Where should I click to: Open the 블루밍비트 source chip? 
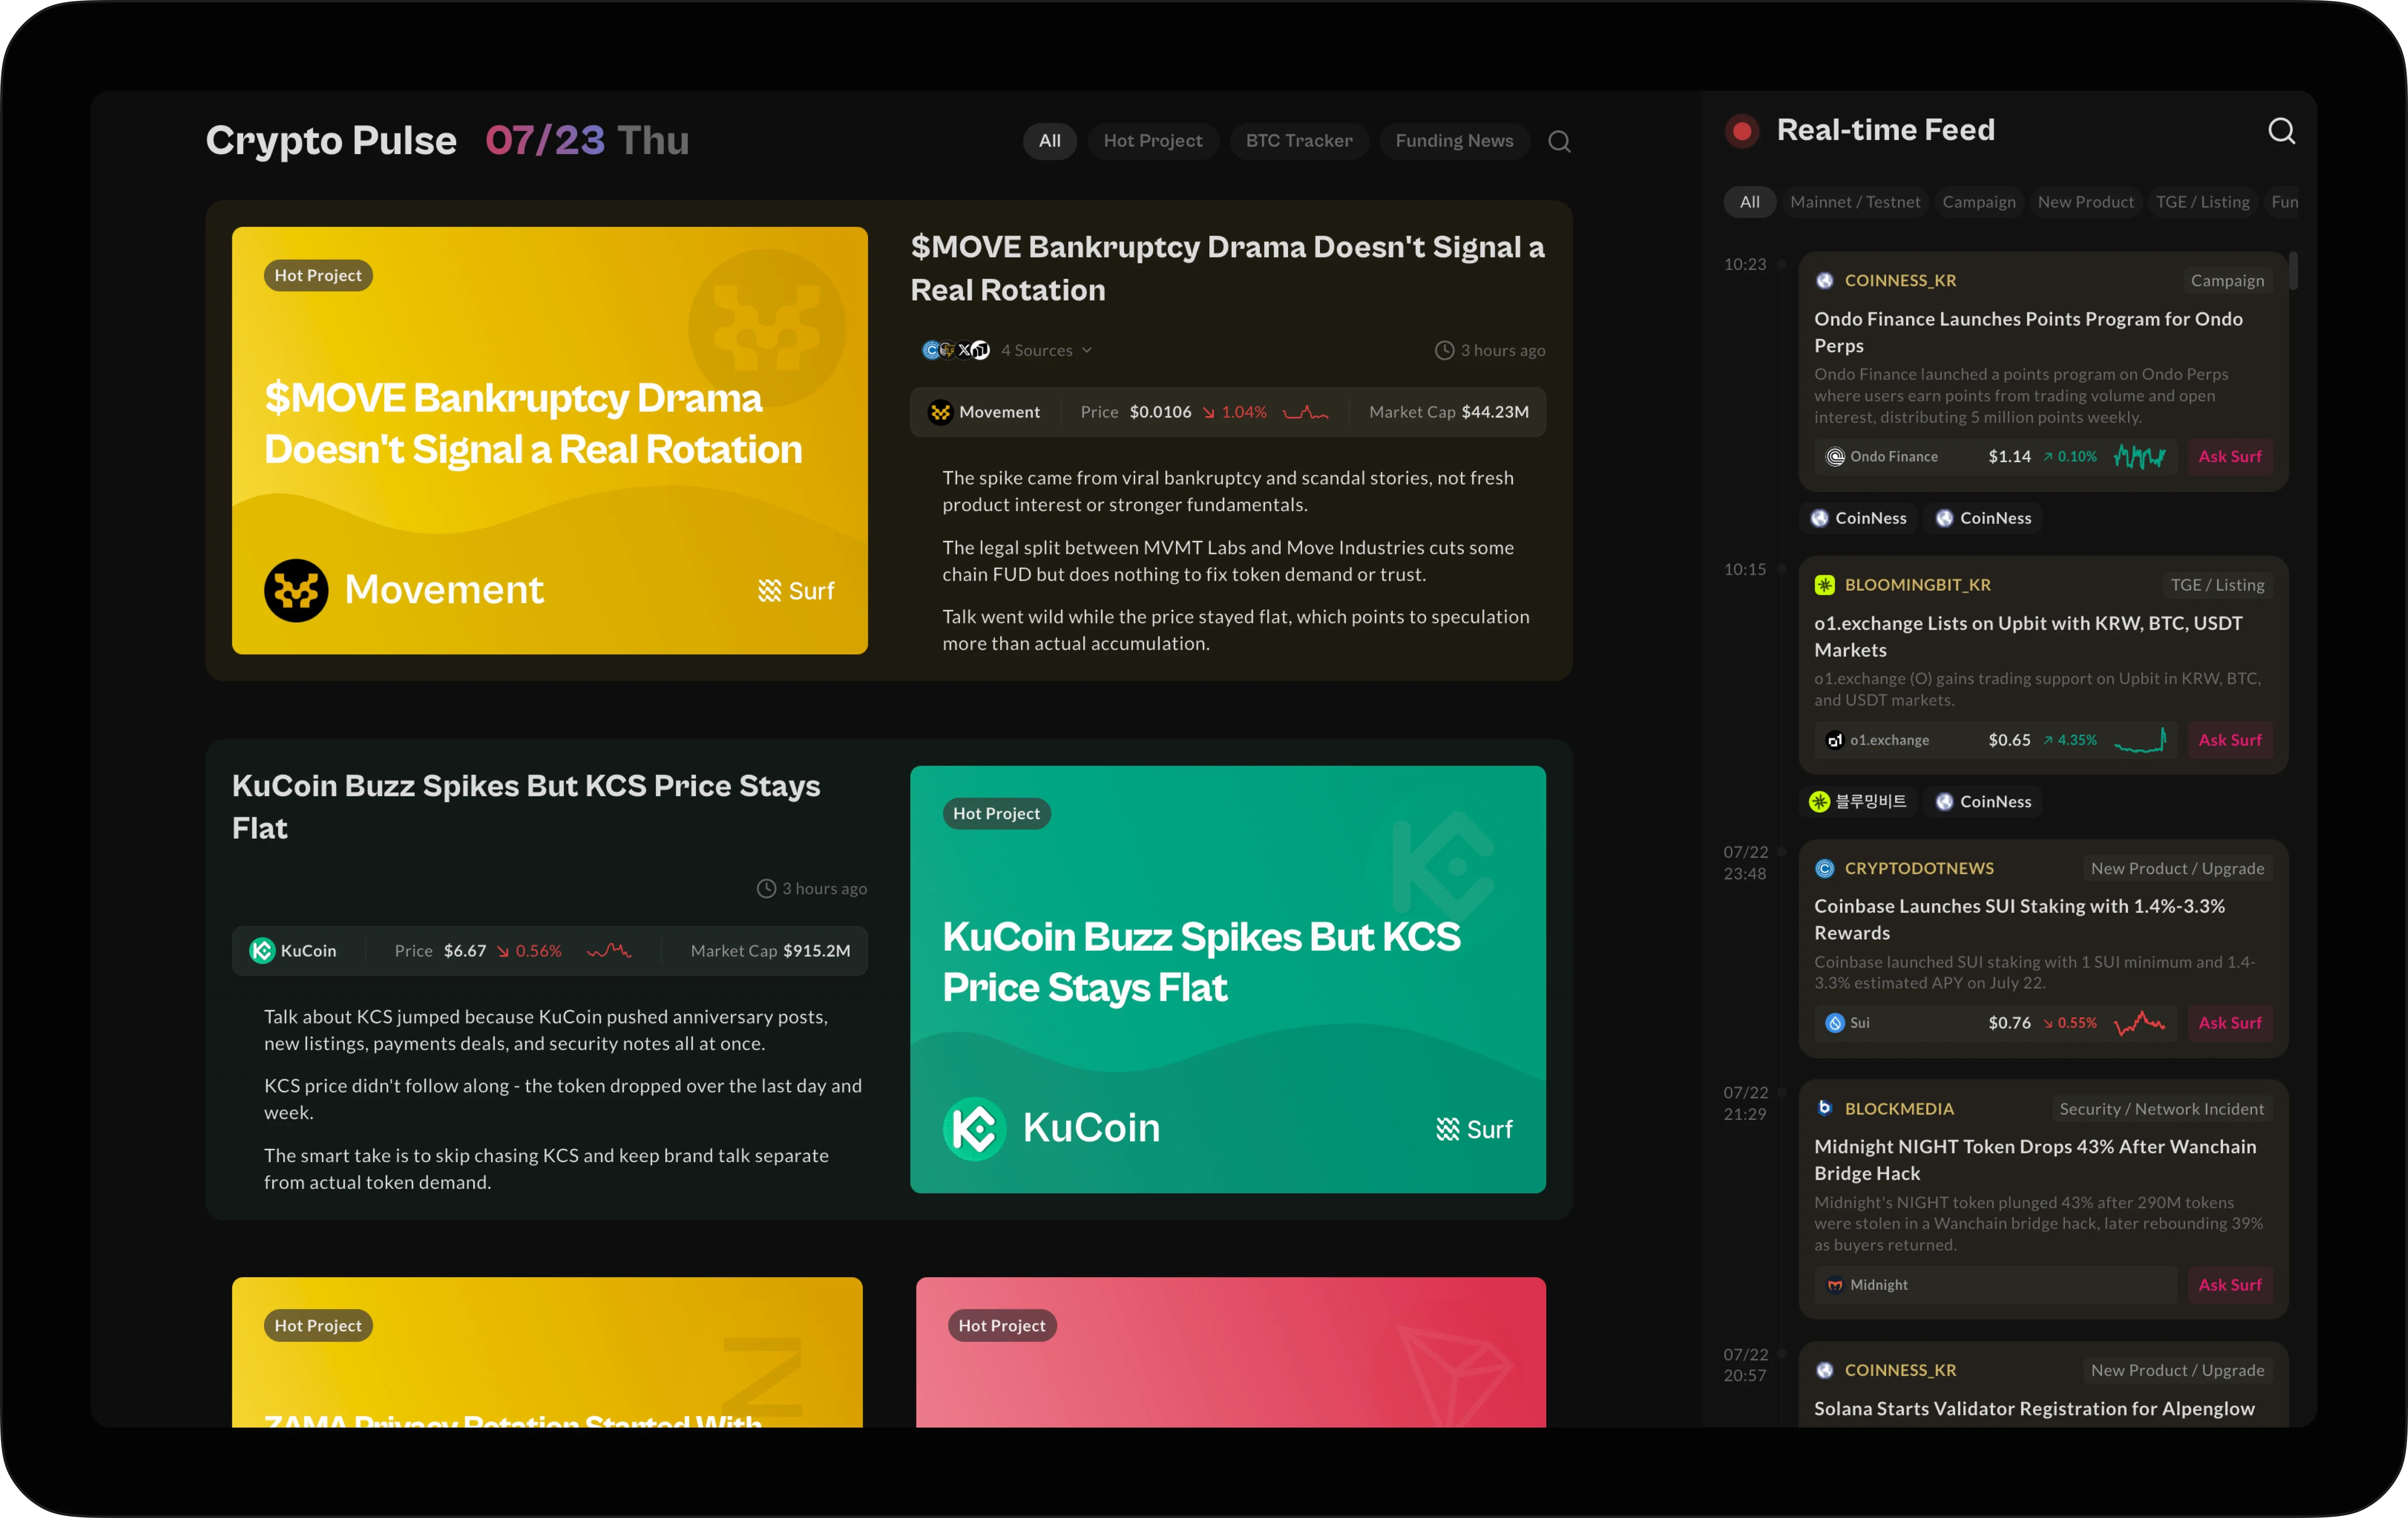(x=1859, y=803)
